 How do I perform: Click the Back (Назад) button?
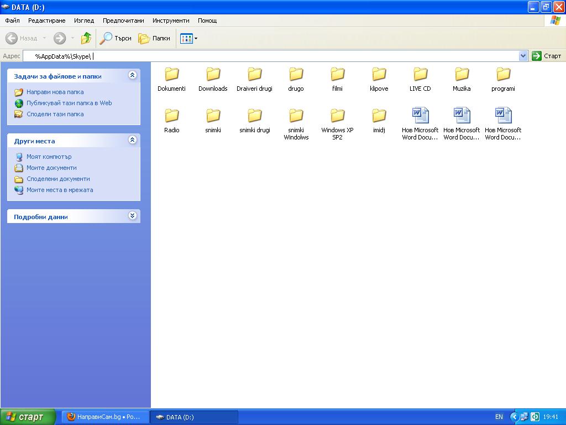coord(22,38)
